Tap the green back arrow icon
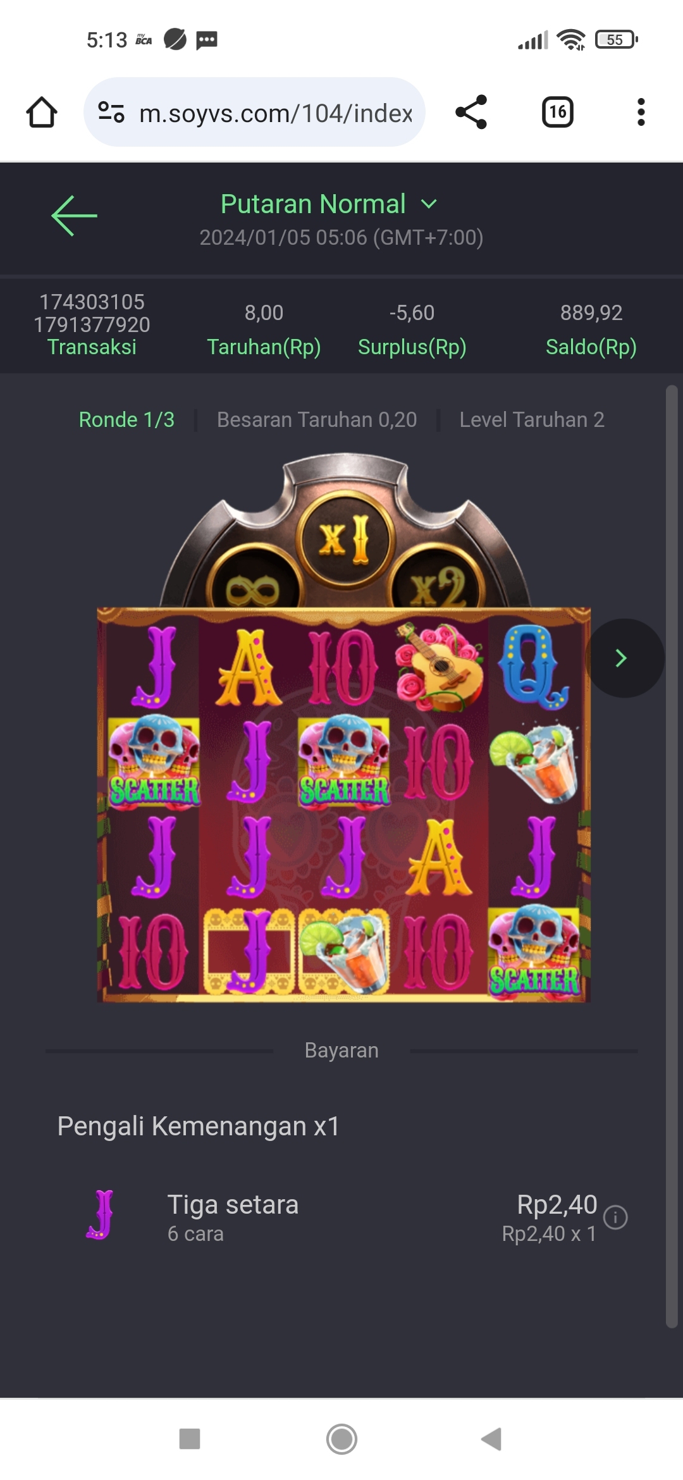683x1480 pixels. (74, 216)
